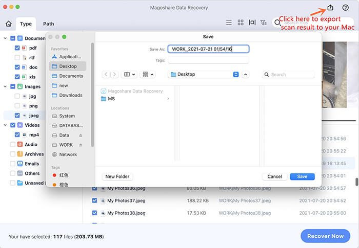This screenshot has height=248, width=359.
Task: Select the orange tag in sidebar
Action: pos(61,185)
